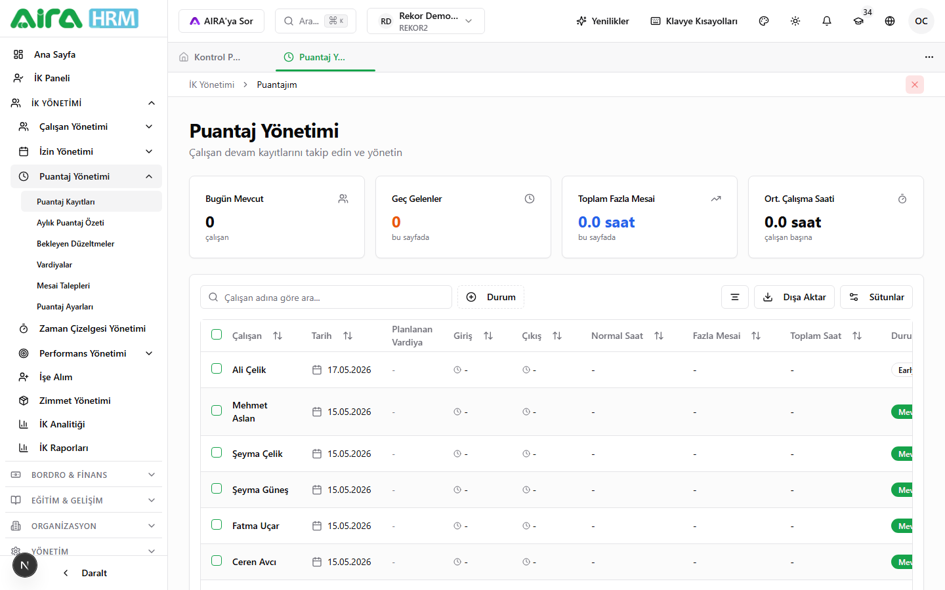
Task: Sort by Normal Saat column arrows
Action: (659, 336)
